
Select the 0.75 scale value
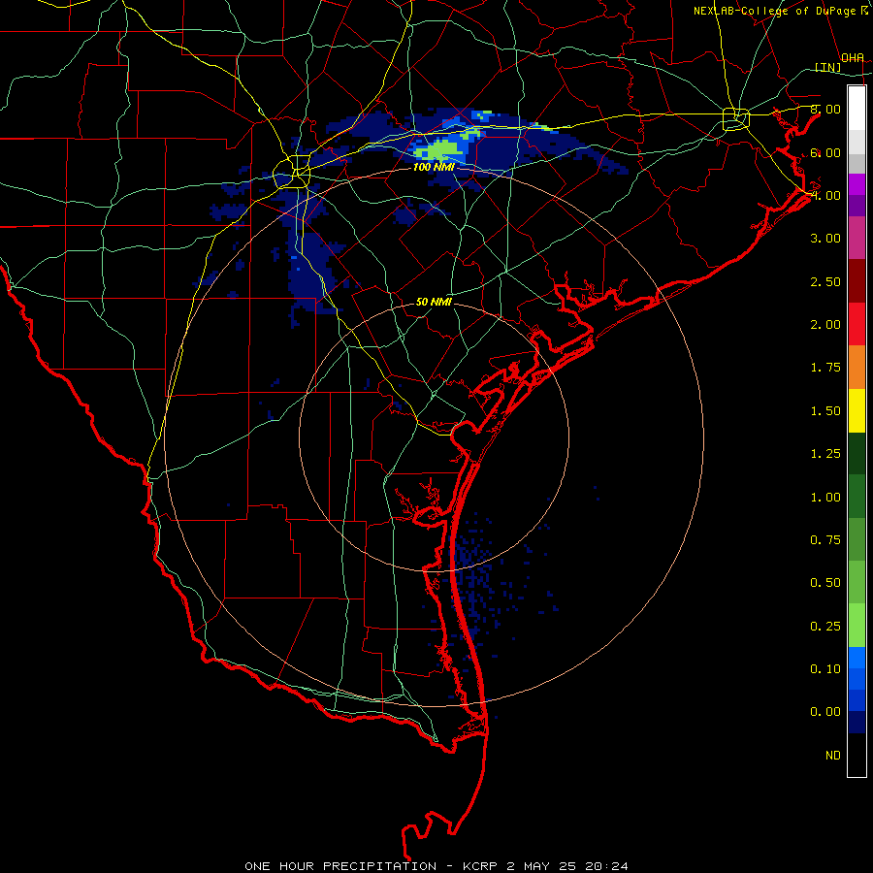[x=825, y=540]
